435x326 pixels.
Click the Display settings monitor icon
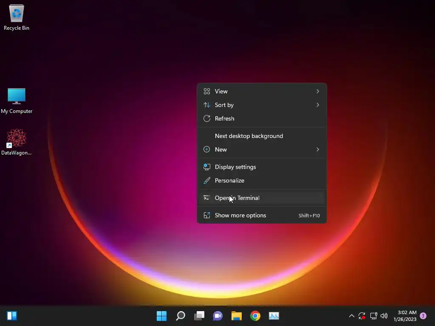207,167
